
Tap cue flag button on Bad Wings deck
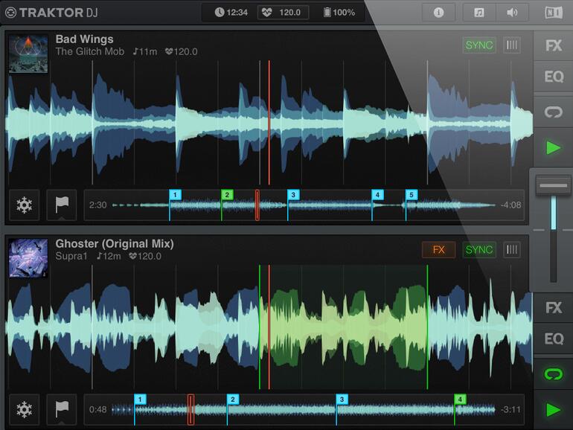(x=62, y=205)
